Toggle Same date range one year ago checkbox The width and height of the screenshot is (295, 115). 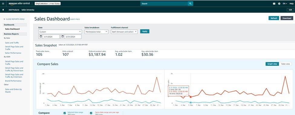tap(91, 113)
